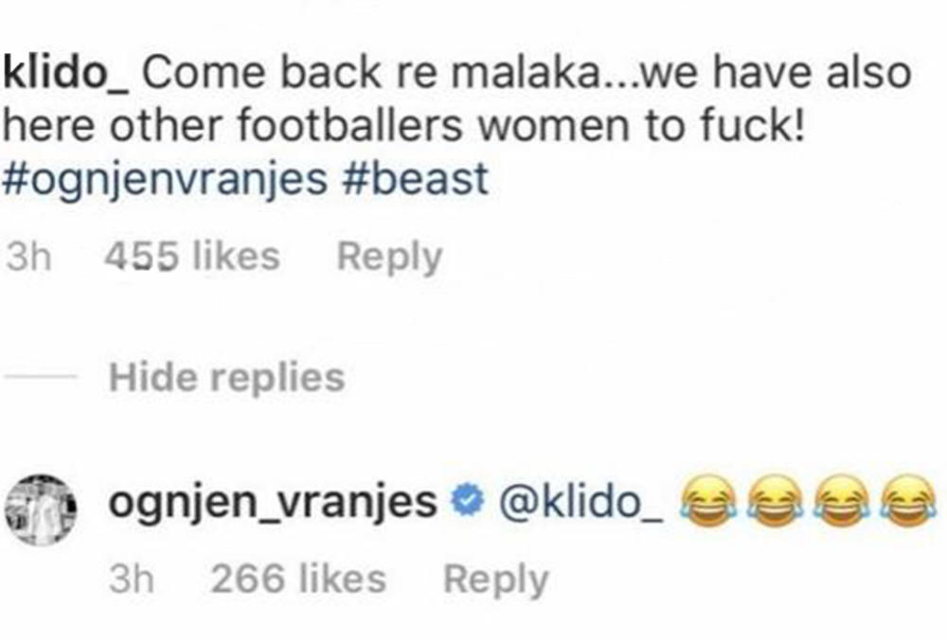Click the 3h timestamp under klido_ comment

point(28,256)
